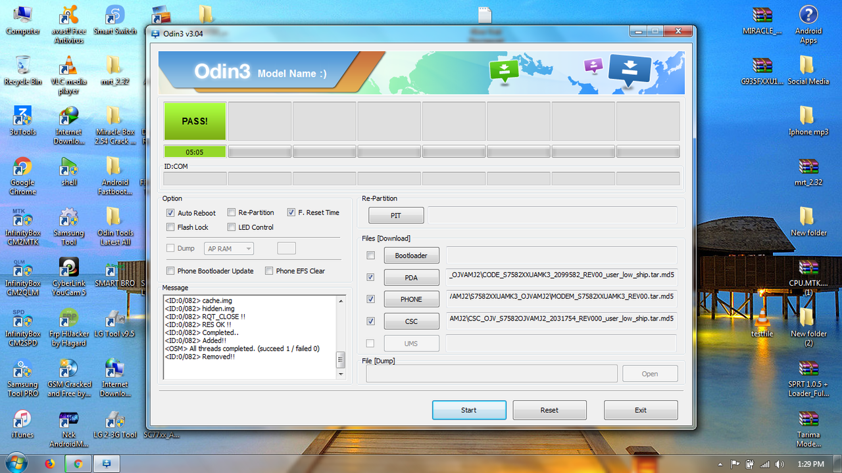Launch Google Chrome from the desktop

coord(22,176)
